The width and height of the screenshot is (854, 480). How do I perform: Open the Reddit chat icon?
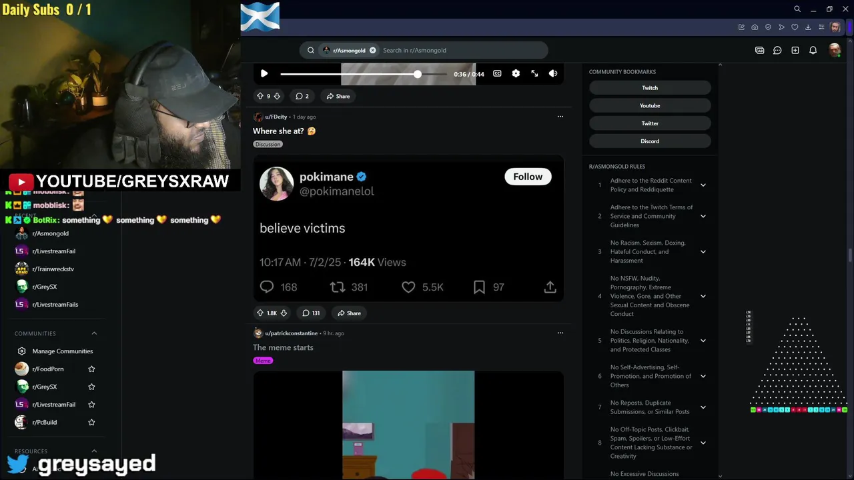(x=777, y=50)
